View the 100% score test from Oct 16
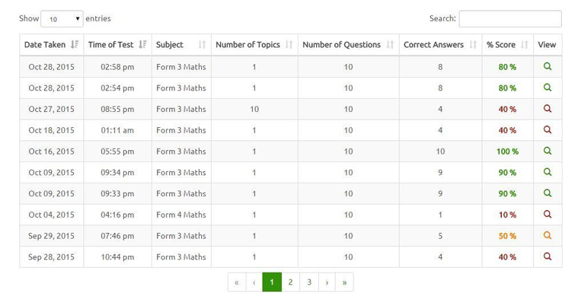 click(x=547, y=151)
